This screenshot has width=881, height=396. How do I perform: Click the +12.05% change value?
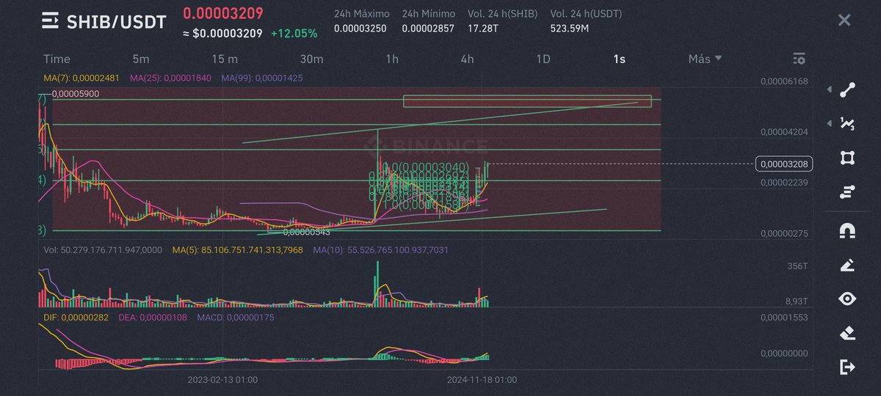294,33
